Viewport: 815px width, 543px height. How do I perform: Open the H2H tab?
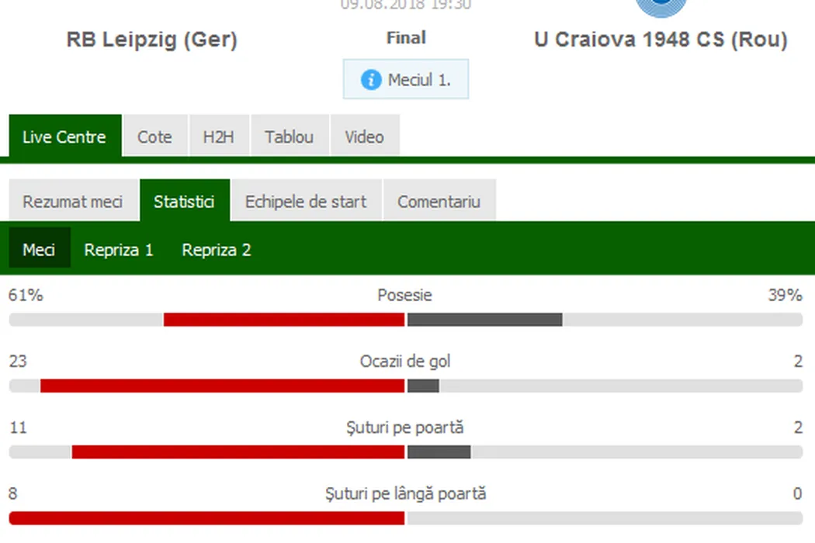[218, 137]
